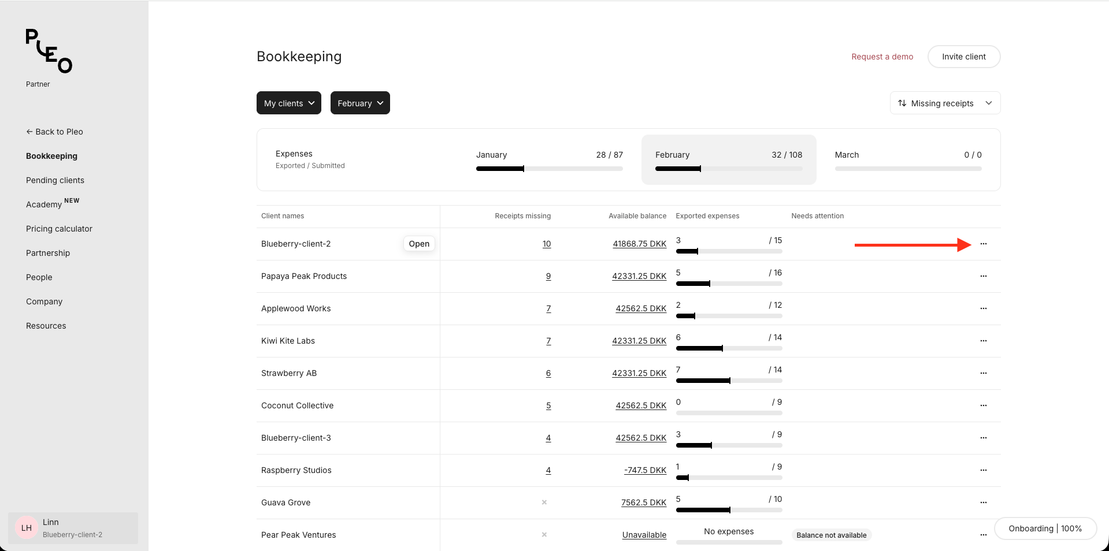This screenshot has height=551, width=1109.
Task: Open more options for Blueberry-client-3
Action: coord(983,438)
